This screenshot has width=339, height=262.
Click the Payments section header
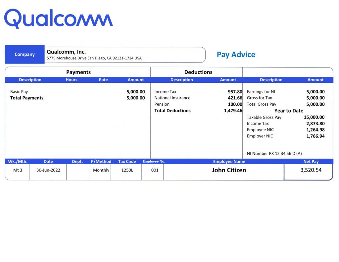point(78,72)
